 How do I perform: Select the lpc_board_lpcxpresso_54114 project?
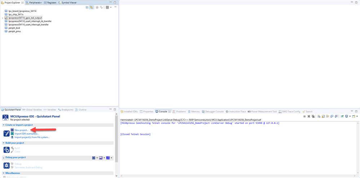pos(22,11)
